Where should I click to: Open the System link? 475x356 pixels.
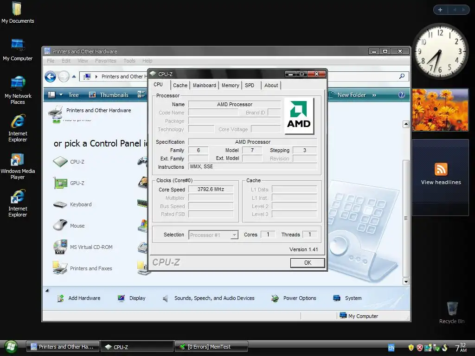click(347, 298)
